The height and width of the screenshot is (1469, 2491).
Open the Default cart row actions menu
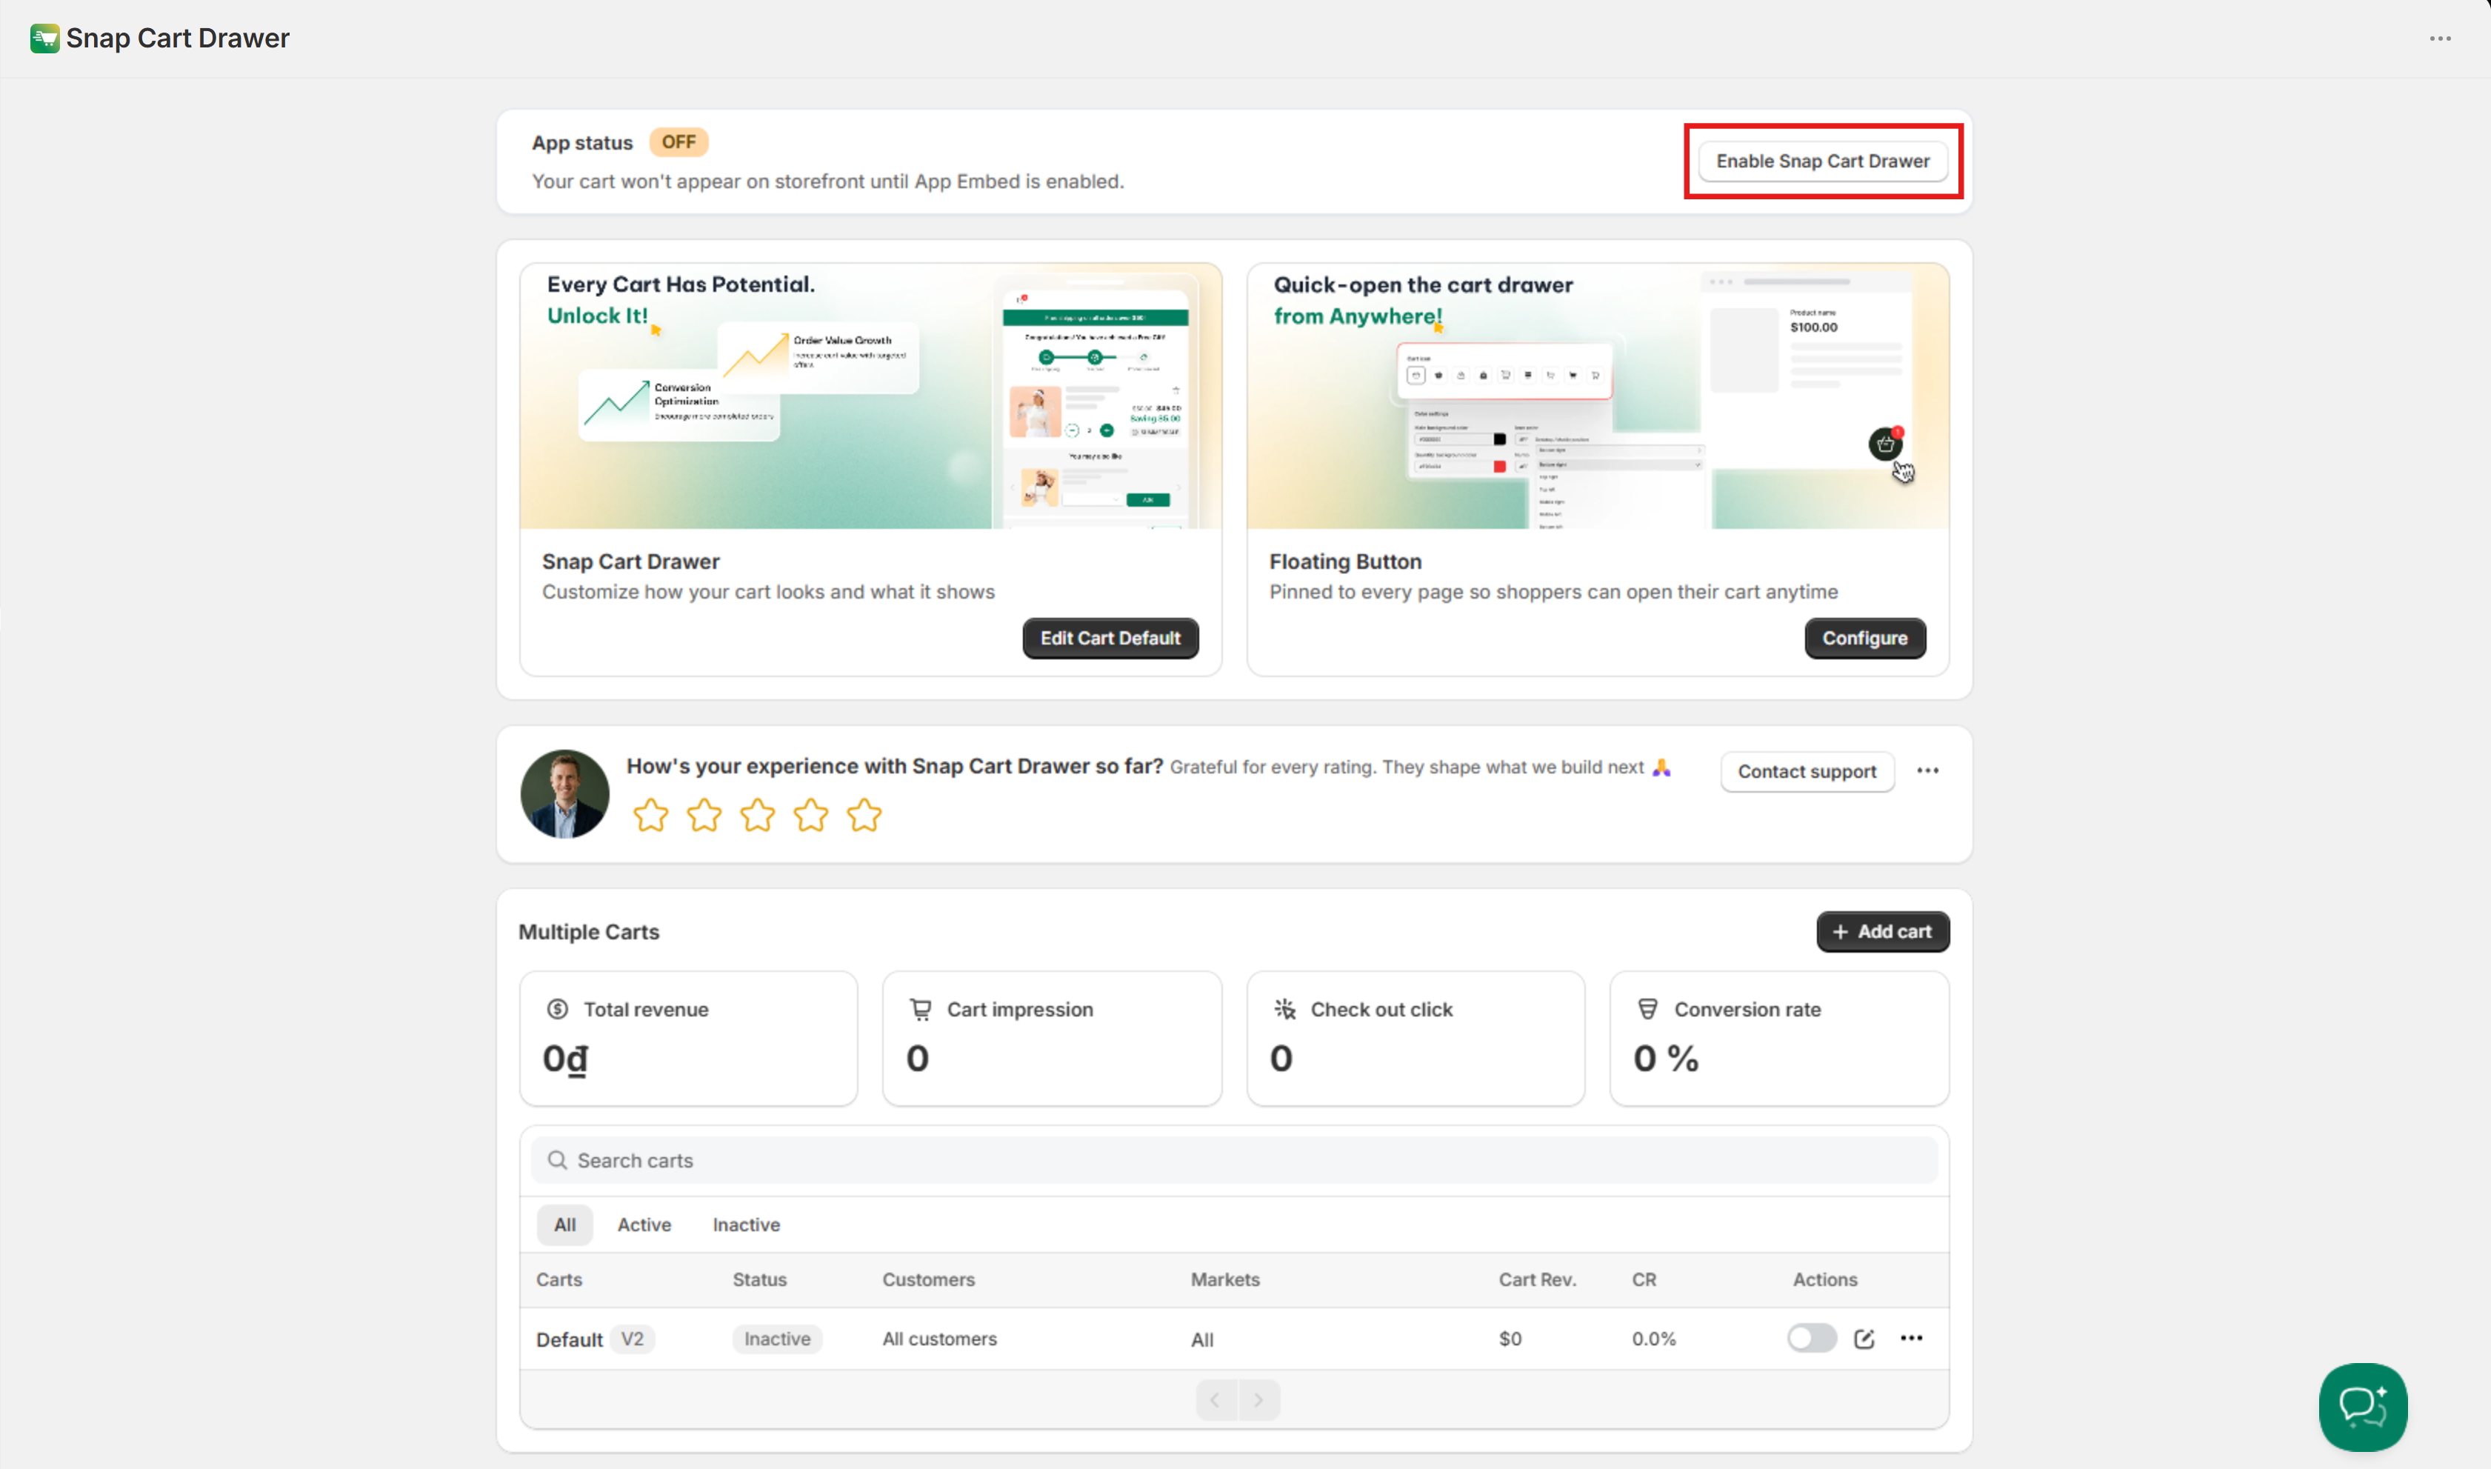pyautogui.click(x=1911, y=1339)
